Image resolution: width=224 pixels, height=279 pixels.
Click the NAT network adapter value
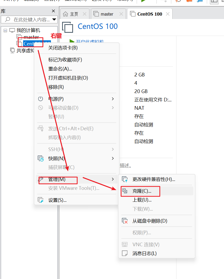[x=139, y=108]
